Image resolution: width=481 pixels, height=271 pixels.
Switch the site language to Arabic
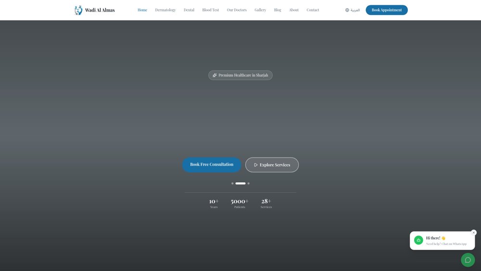353,10
